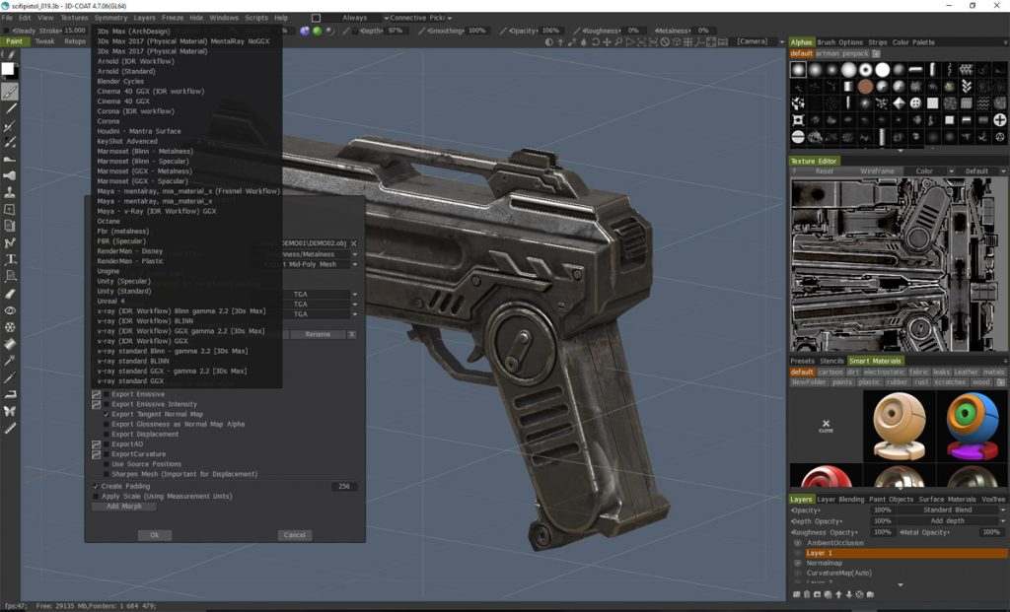The height and width of the screenshot is (612, 1010).
Task: Toggle ExportCurvature checkbox
Action: coord(107,454)
